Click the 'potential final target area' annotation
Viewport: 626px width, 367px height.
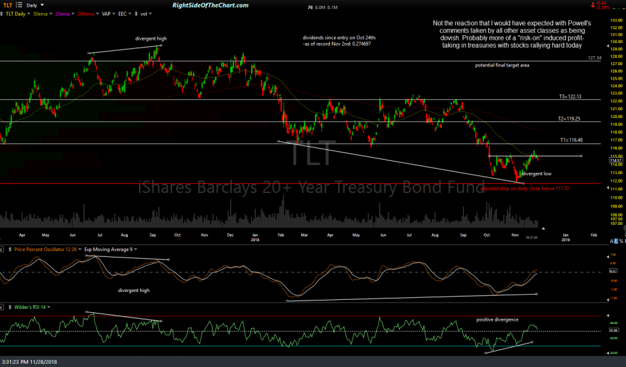pyautogui.click(x=502, y=65)
